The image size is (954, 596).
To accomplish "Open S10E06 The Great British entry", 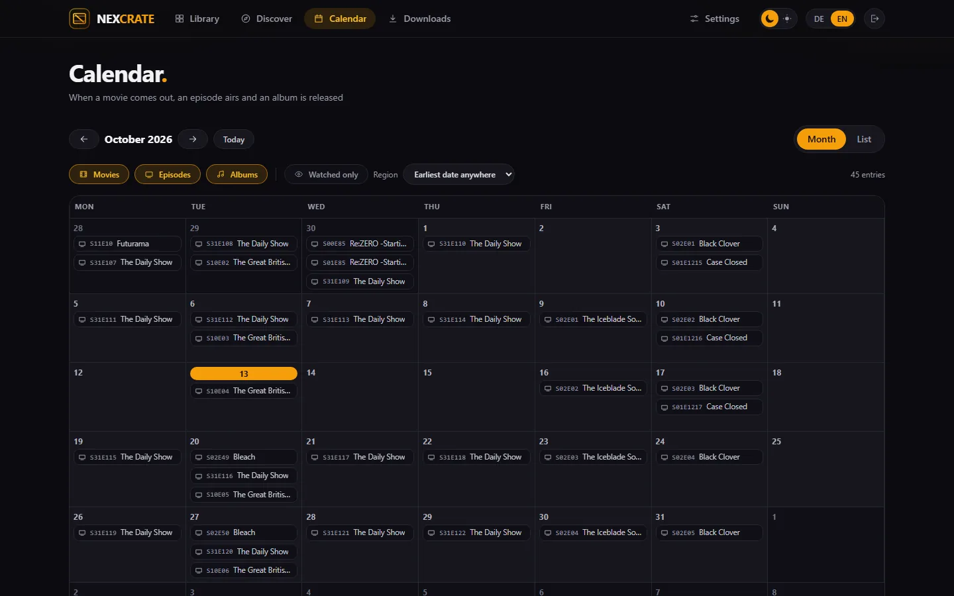I will pos(244,570).
